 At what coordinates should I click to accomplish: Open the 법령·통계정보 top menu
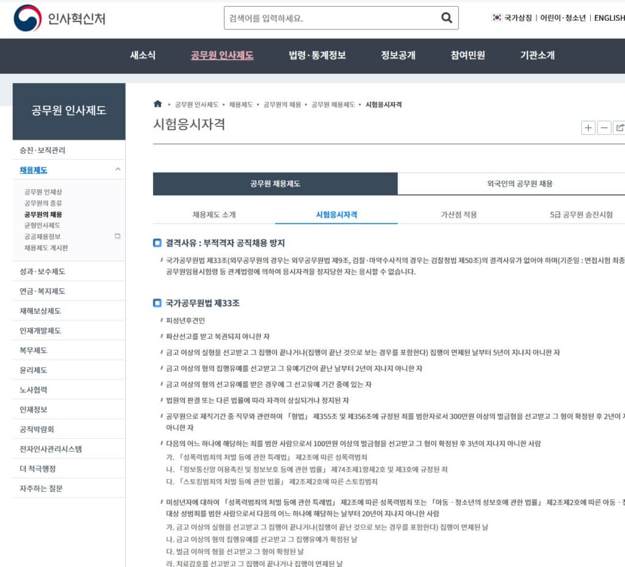pyautogui.click(x=317, y=56)
